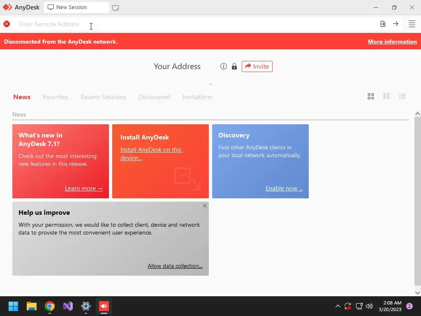Click the Install AnyDesk card heading
Screen dimensions: 421x316
pos(145,137)
